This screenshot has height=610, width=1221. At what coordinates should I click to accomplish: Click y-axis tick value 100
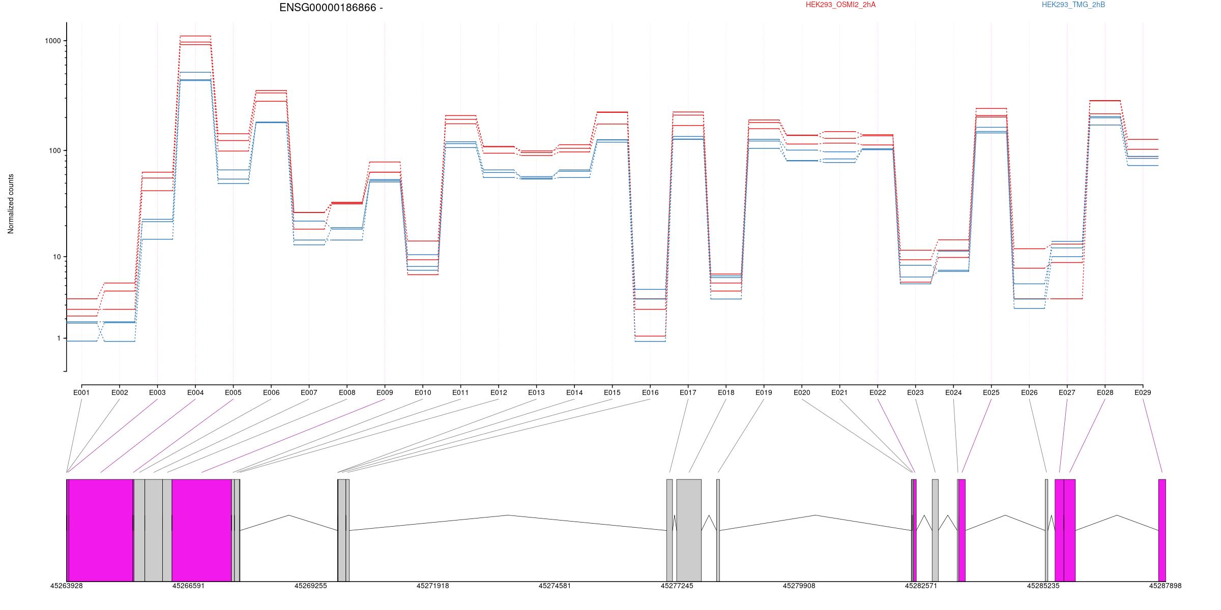[x=55, y=151]
